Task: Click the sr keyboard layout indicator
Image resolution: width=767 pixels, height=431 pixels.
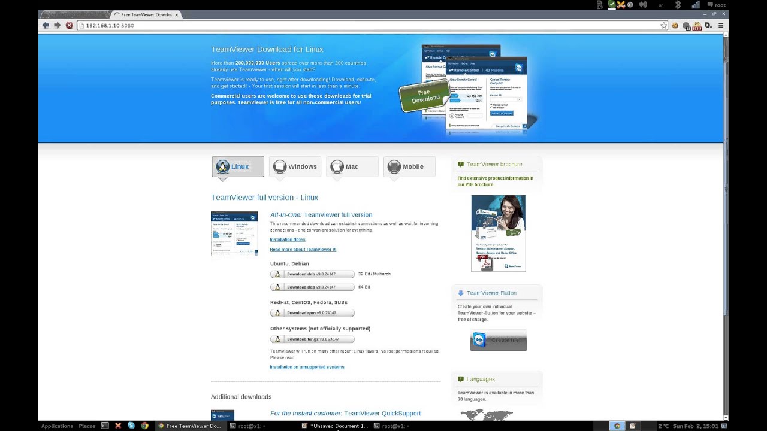Action: coord(661,5)
